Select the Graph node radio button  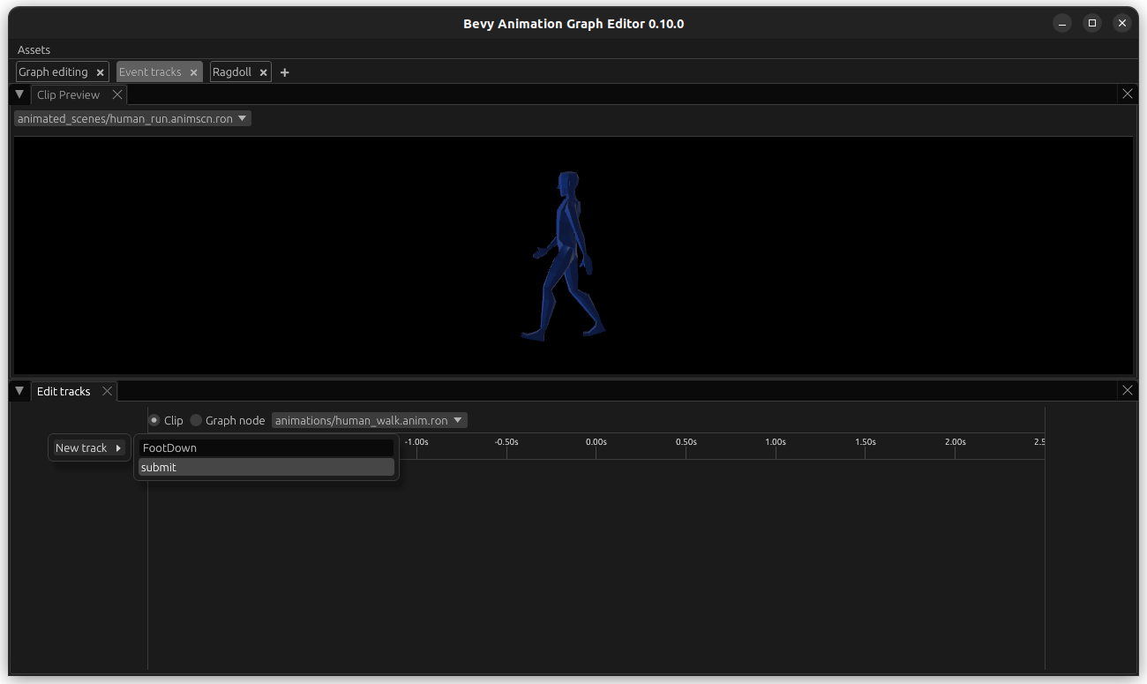(x=195, y=420)
